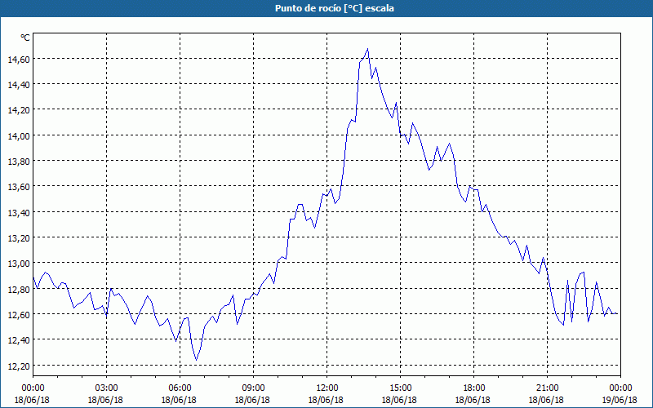Click the 09:00 time axis label
This screenshot has height=408, width=653.
point(253,388)
